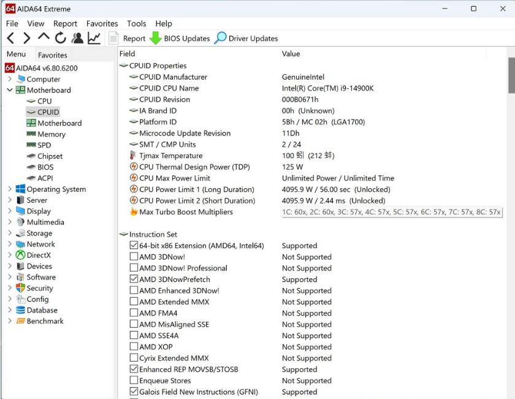Click the Devices tree icon
Screen dimensions: 515x399
click(20, 266)
